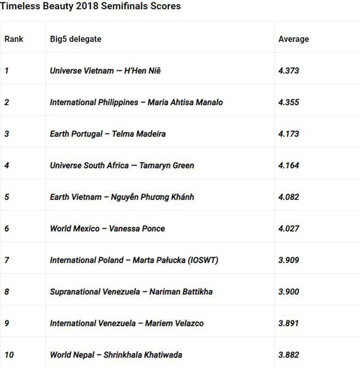Select Universe South Africa — Tamaryn Green
Image resolution: width=360 pixels, height=368 pixels.
click(122, 165)
